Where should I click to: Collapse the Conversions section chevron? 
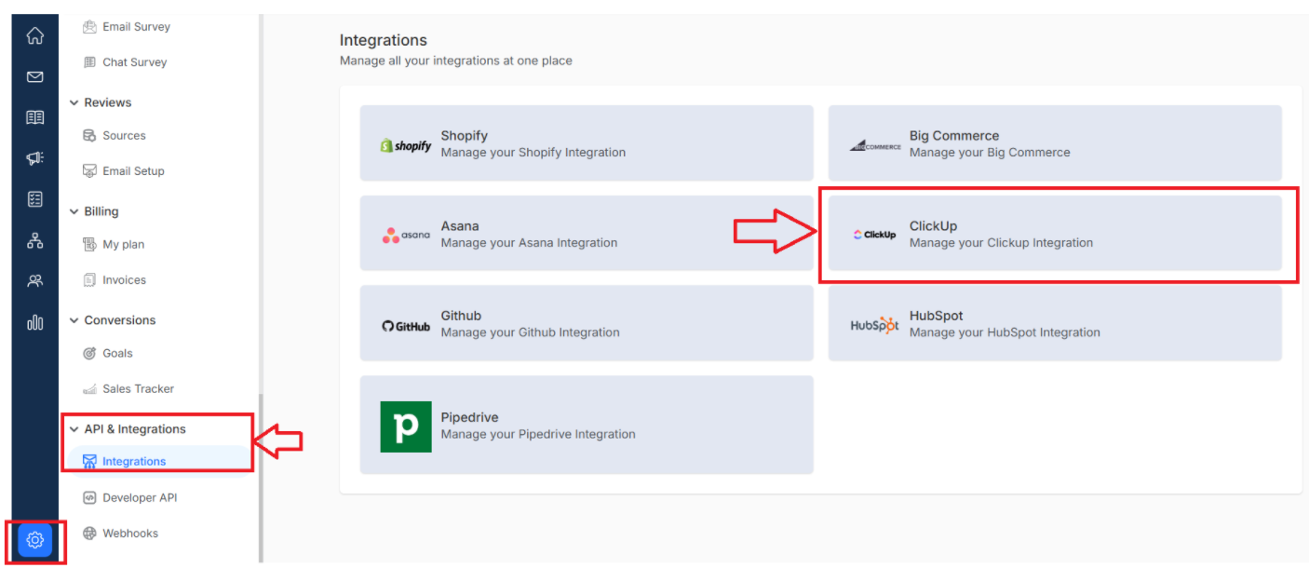click(74, 321)
